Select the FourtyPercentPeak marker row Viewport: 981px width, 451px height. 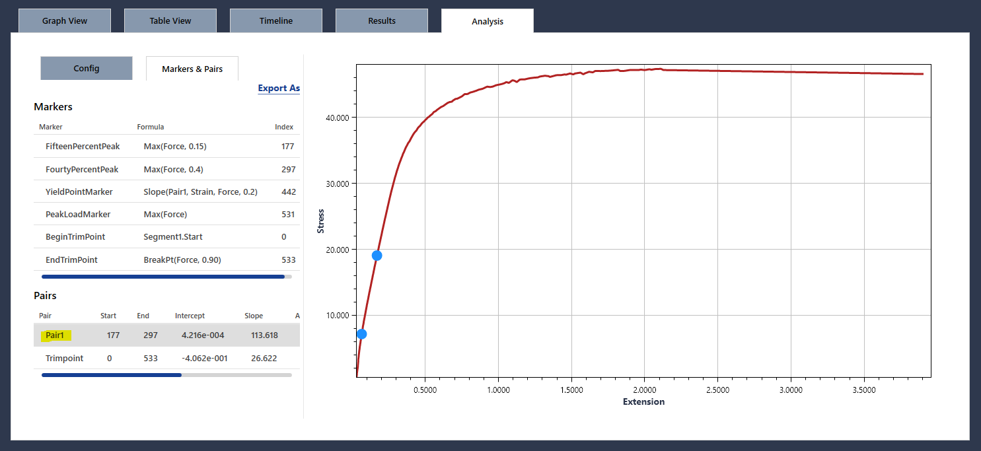click(166, 169)
